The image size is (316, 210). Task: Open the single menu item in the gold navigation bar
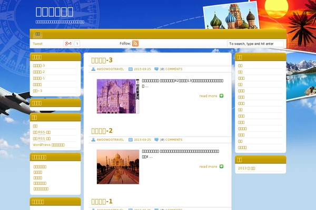[x=38, y=34]
